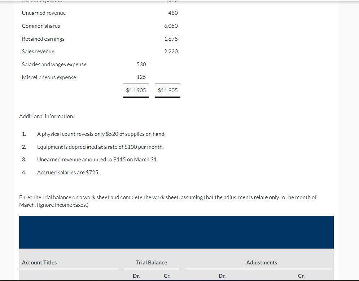The image size is (359, 281).
Task: Select the item about $520 supplies on hand
Action: 101,134
